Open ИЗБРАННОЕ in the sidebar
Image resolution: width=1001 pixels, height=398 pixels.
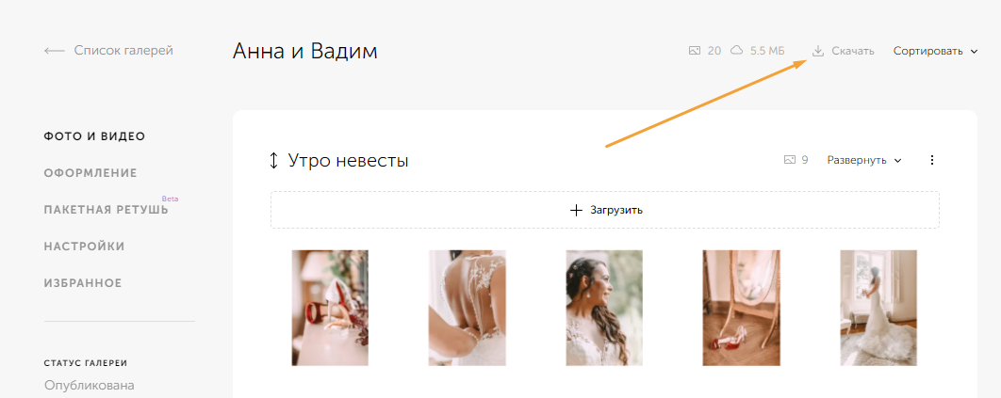coord(83,282)
